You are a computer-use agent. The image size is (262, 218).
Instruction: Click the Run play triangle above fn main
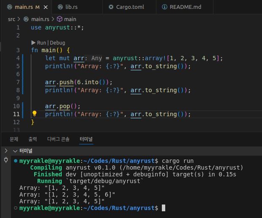34,43
